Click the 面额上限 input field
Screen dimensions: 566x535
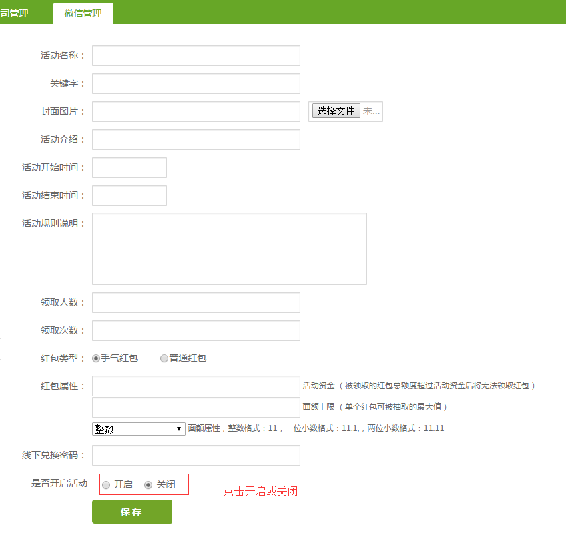pyautogui.click(x=196, y=408)
